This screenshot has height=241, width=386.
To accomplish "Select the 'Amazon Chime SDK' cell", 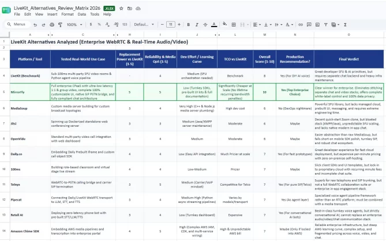I will pyautogui.click(x=30, y=231).
